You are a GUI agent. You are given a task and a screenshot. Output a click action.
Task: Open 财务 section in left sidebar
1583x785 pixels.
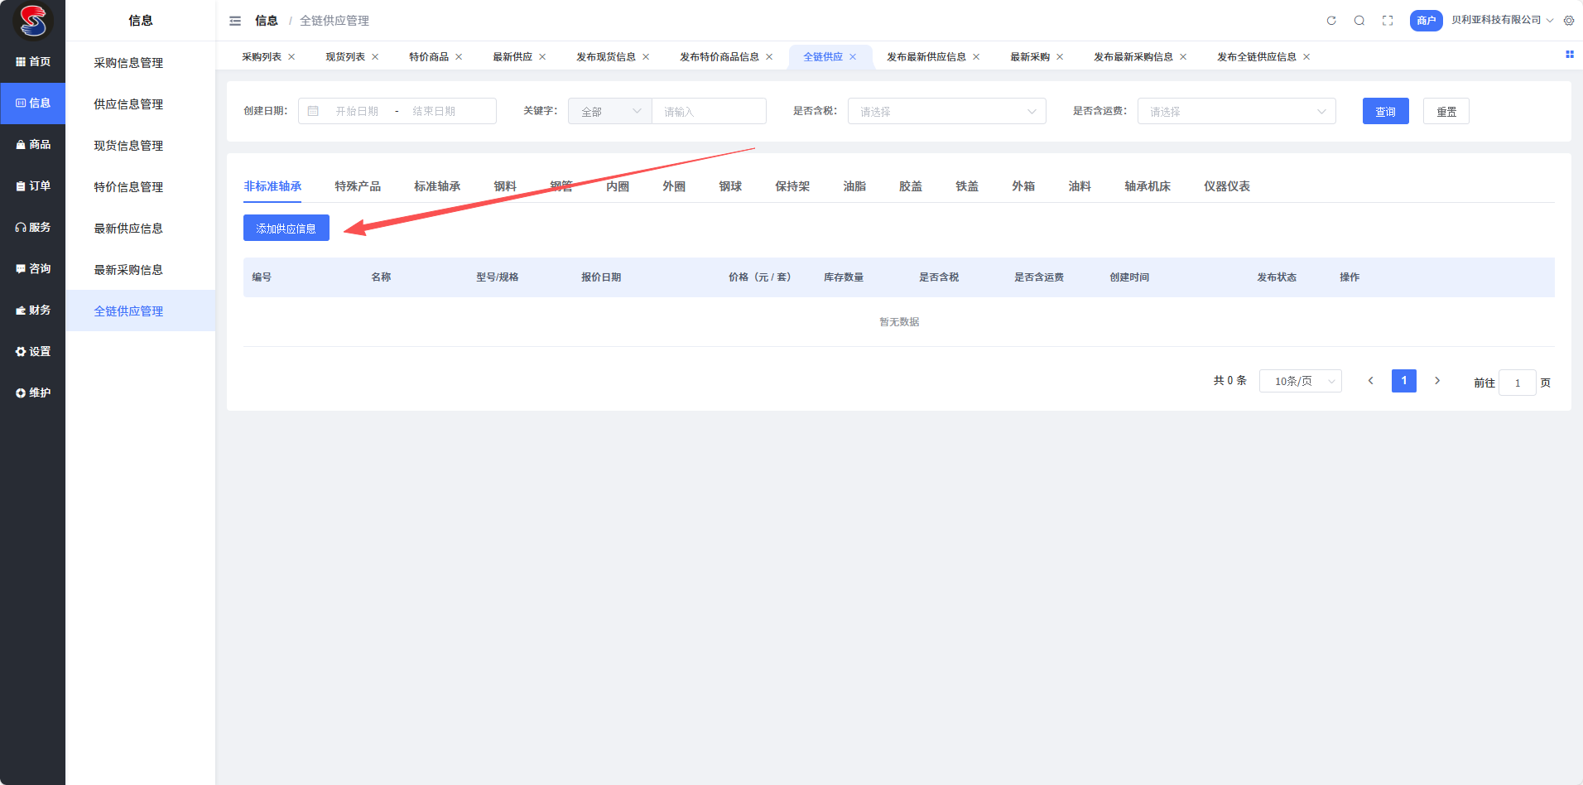[33, 311]
